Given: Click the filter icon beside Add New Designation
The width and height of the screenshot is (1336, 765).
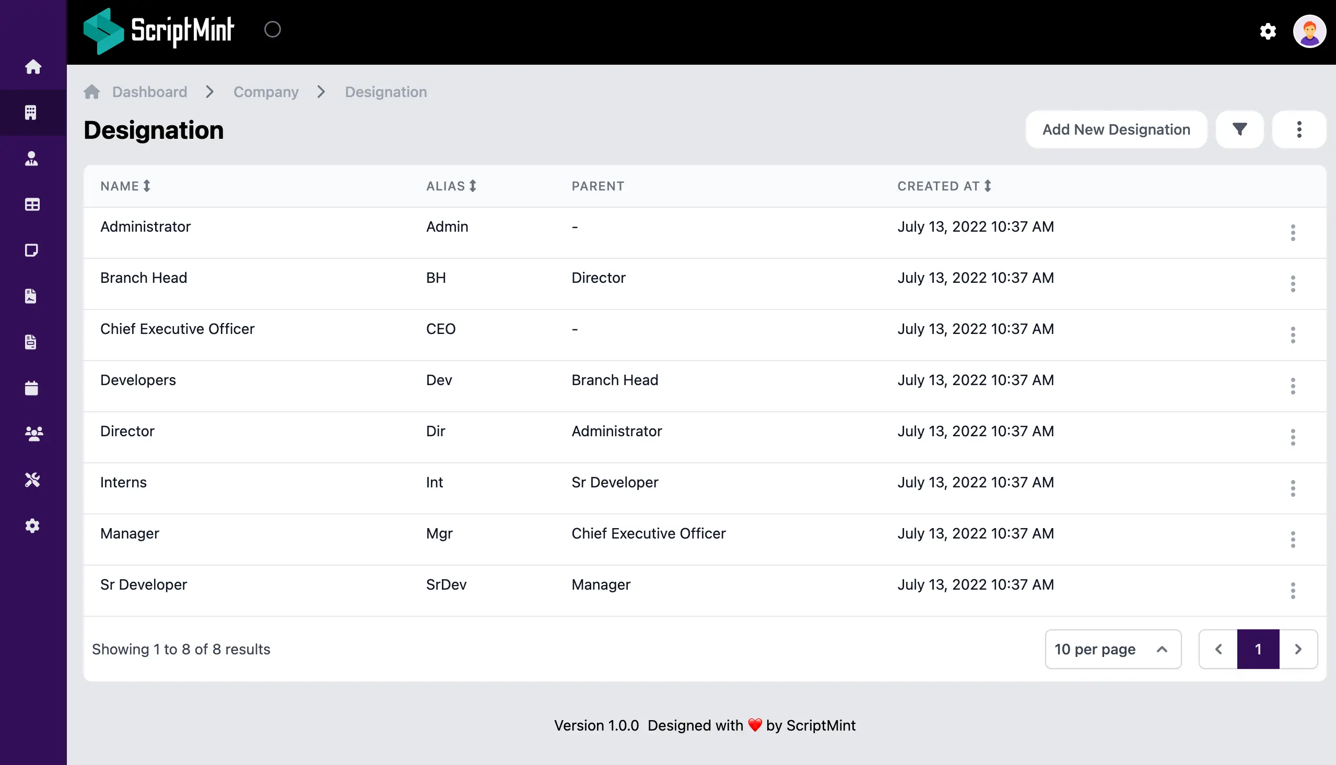Looking at the screenshot, I should (1240, 129).
